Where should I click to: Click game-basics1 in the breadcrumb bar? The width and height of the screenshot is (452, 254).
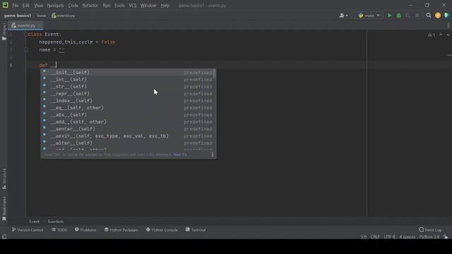coord(17,16)
